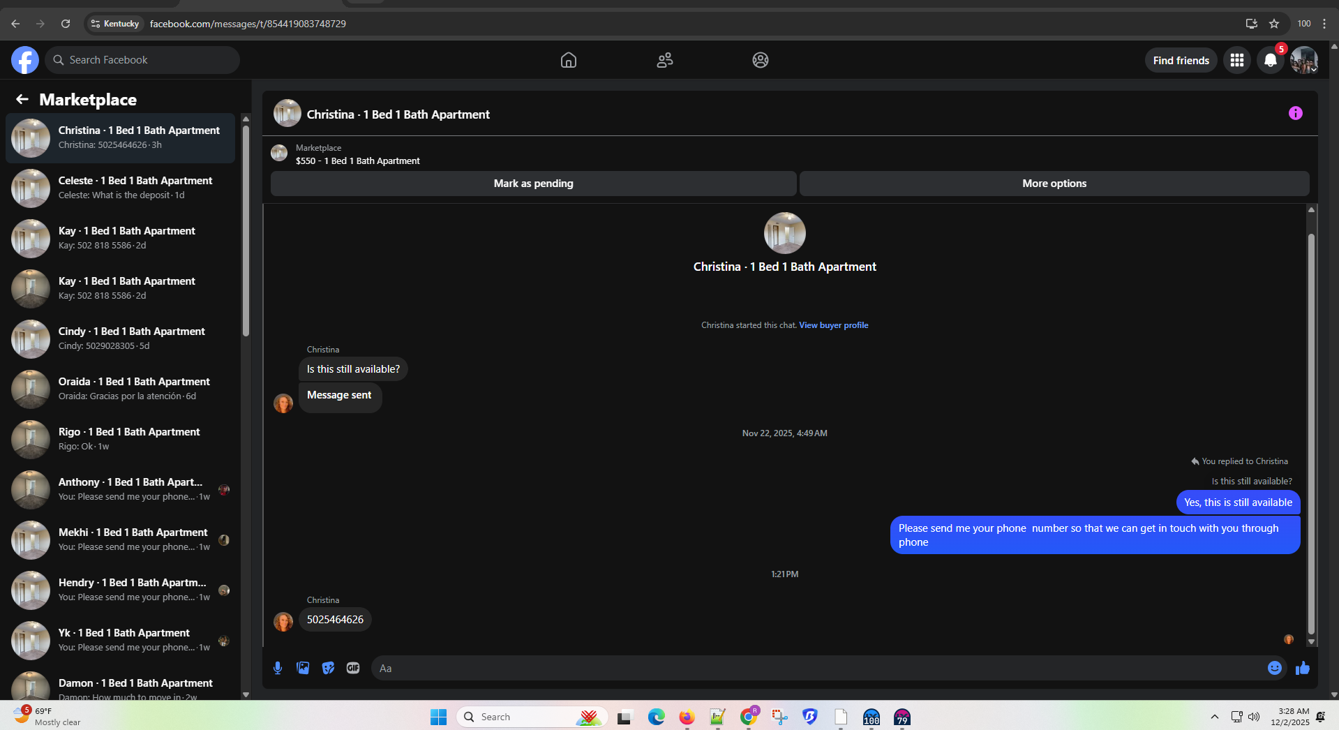This screenshot has height=730, width=1339.
Task: Open the Chrome icon in the taskbar
Action: 749,717
